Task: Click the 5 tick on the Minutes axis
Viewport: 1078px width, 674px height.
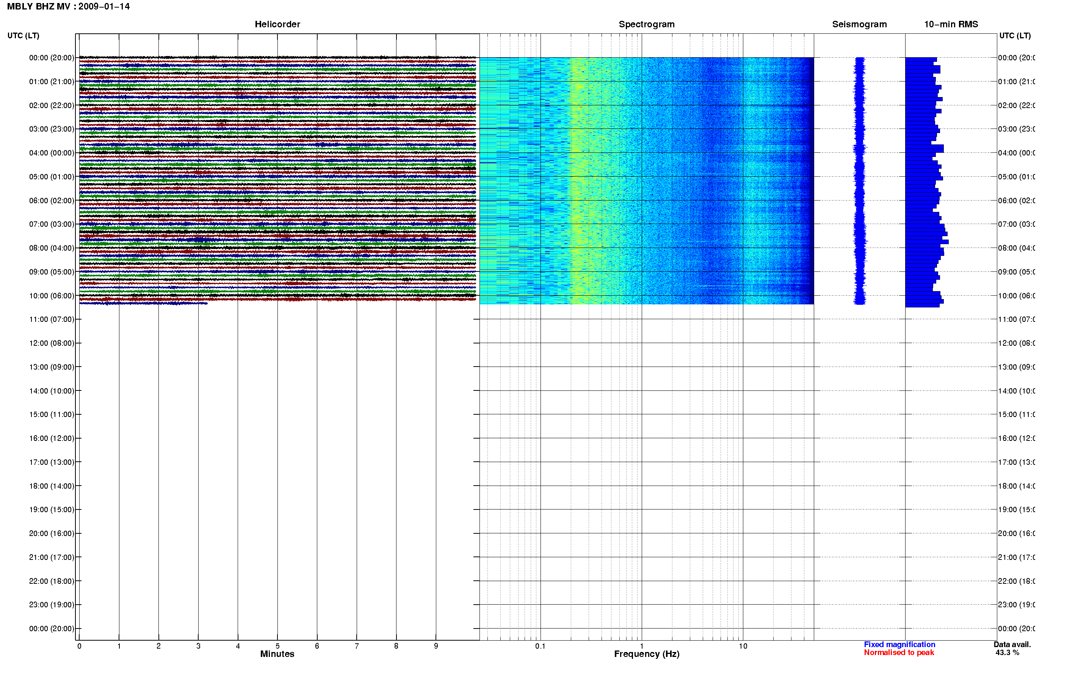Action: tap(277, 646)
